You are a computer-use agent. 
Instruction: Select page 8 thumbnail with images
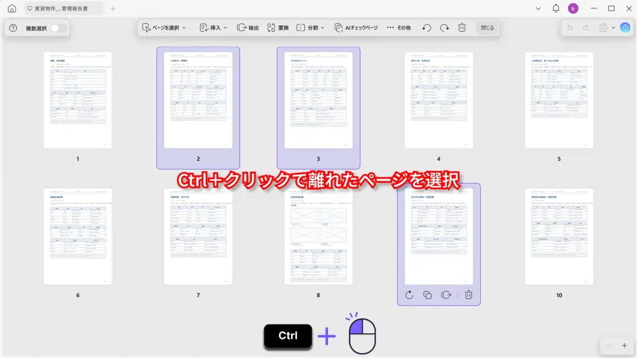click(x=318, y=237)
